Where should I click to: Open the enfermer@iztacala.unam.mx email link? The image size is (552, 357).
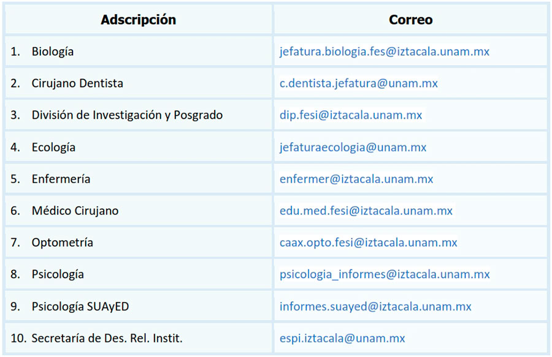pos(356,179)
